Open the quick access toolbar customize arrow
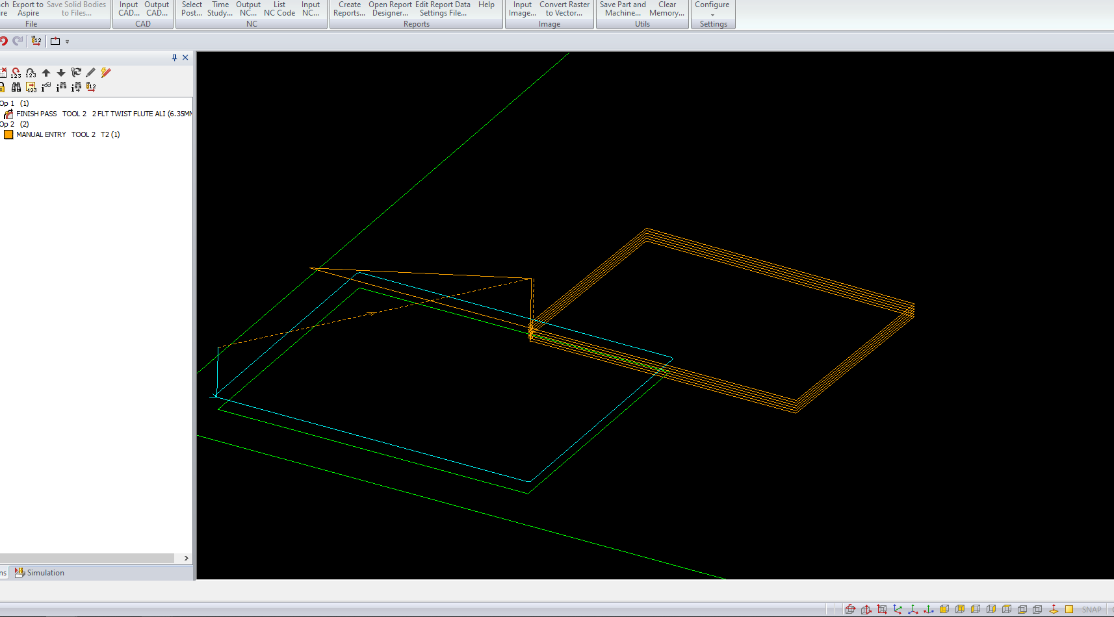1114x617 pixels. click(x=68, y=42)
